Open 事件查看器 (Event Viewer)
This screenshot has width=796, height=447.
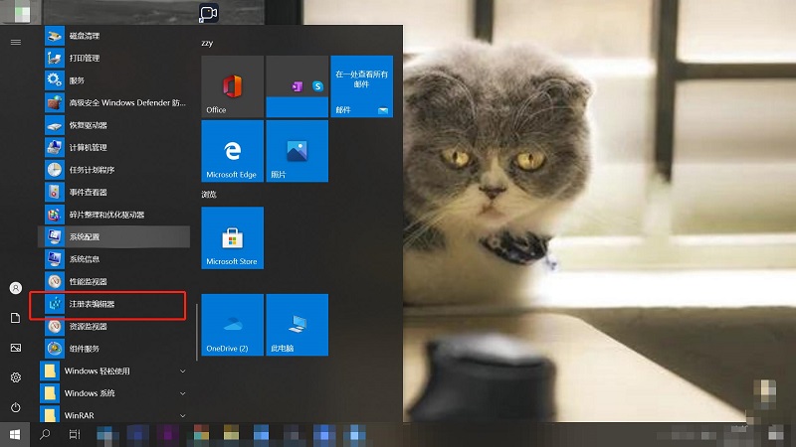tap(89, 192)
